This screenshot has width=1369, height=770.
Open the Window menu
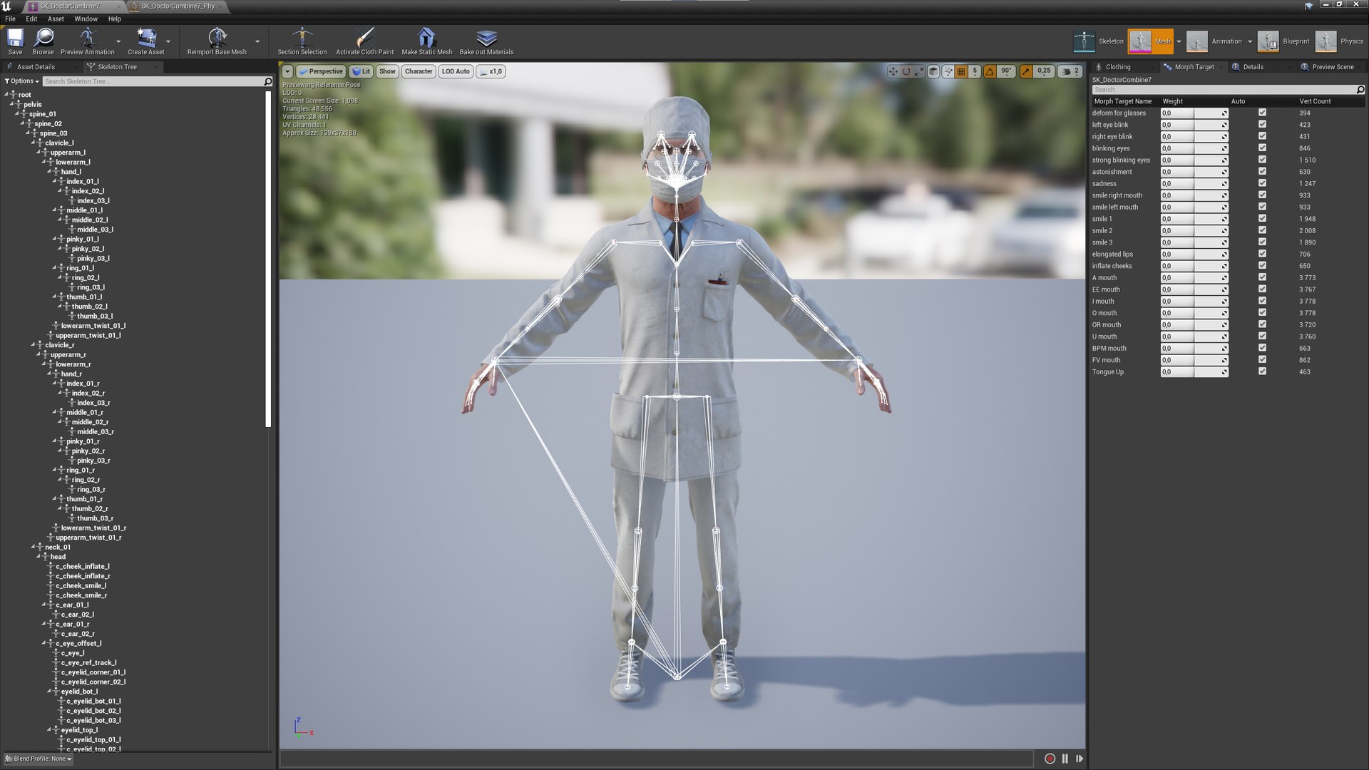pos(86,19)
